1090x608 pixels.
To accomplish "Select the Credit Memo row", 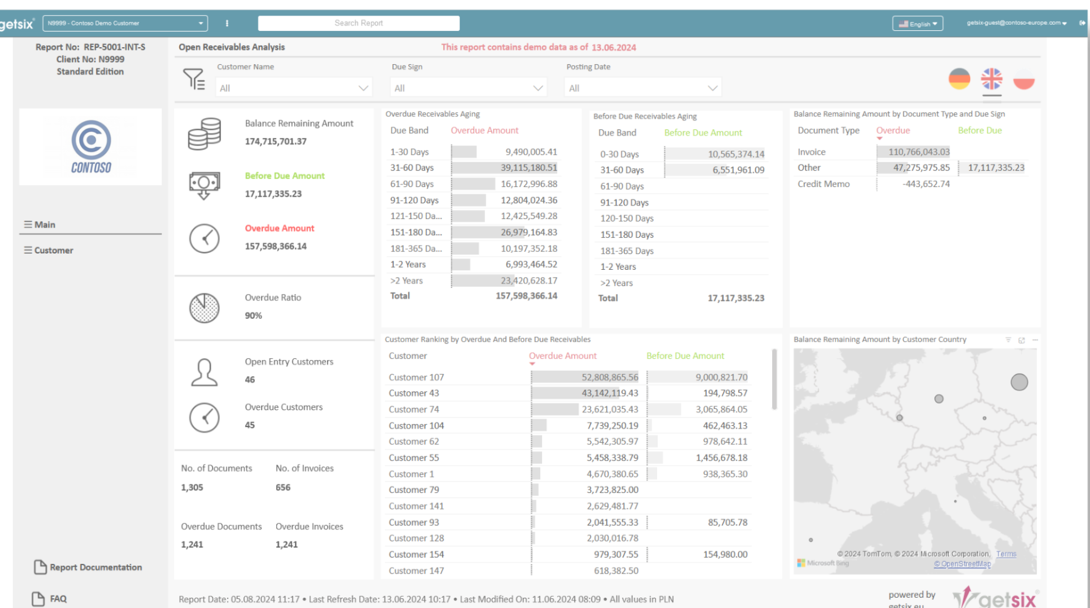I will tap(912, 185).
